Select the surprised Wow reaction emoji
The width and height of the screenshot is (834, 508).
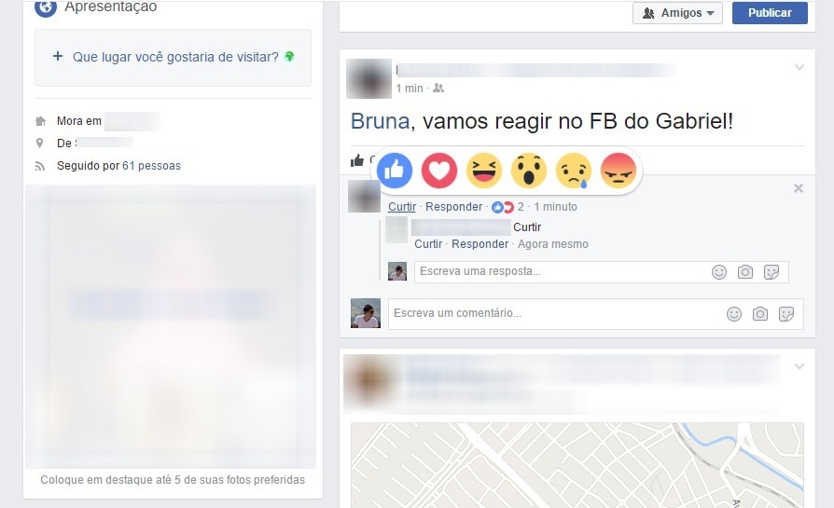(x=529, y=171)
